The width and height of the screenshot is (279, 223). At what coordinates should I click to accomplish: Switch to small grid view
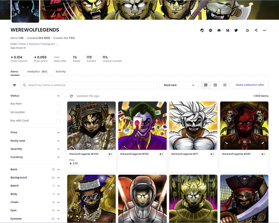215,85
